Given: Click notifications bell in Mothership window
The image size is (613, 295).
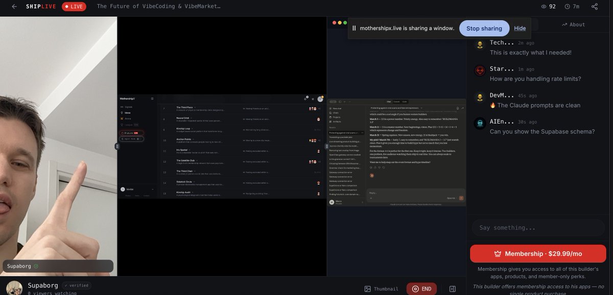Looking at the screenshot, I should [x=305, y=99].
